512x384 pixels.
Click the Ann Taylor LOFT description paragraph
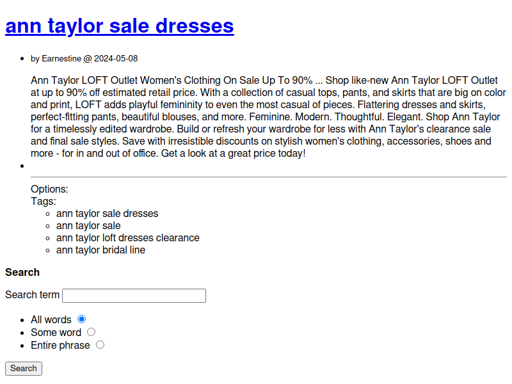[x=268, y=117]
